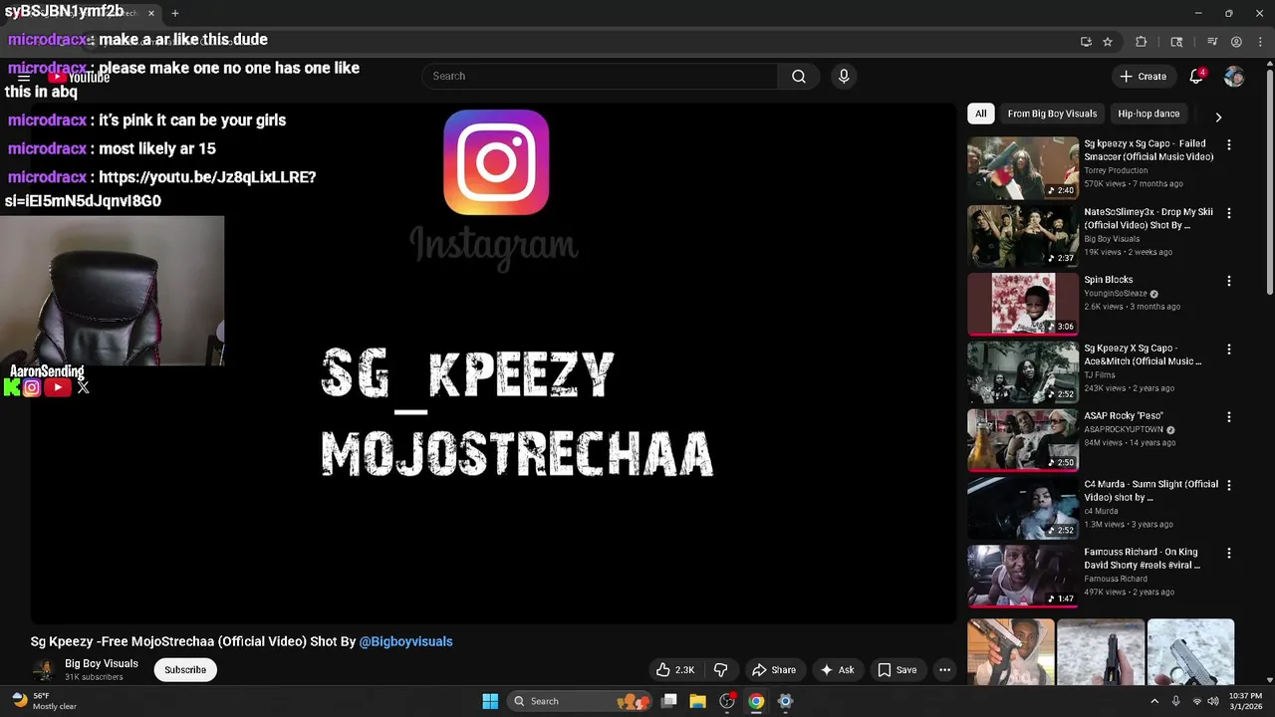Save the video to a playlist
The width and height of the screenshot is (1275, 717).
[x=896, y=670]
